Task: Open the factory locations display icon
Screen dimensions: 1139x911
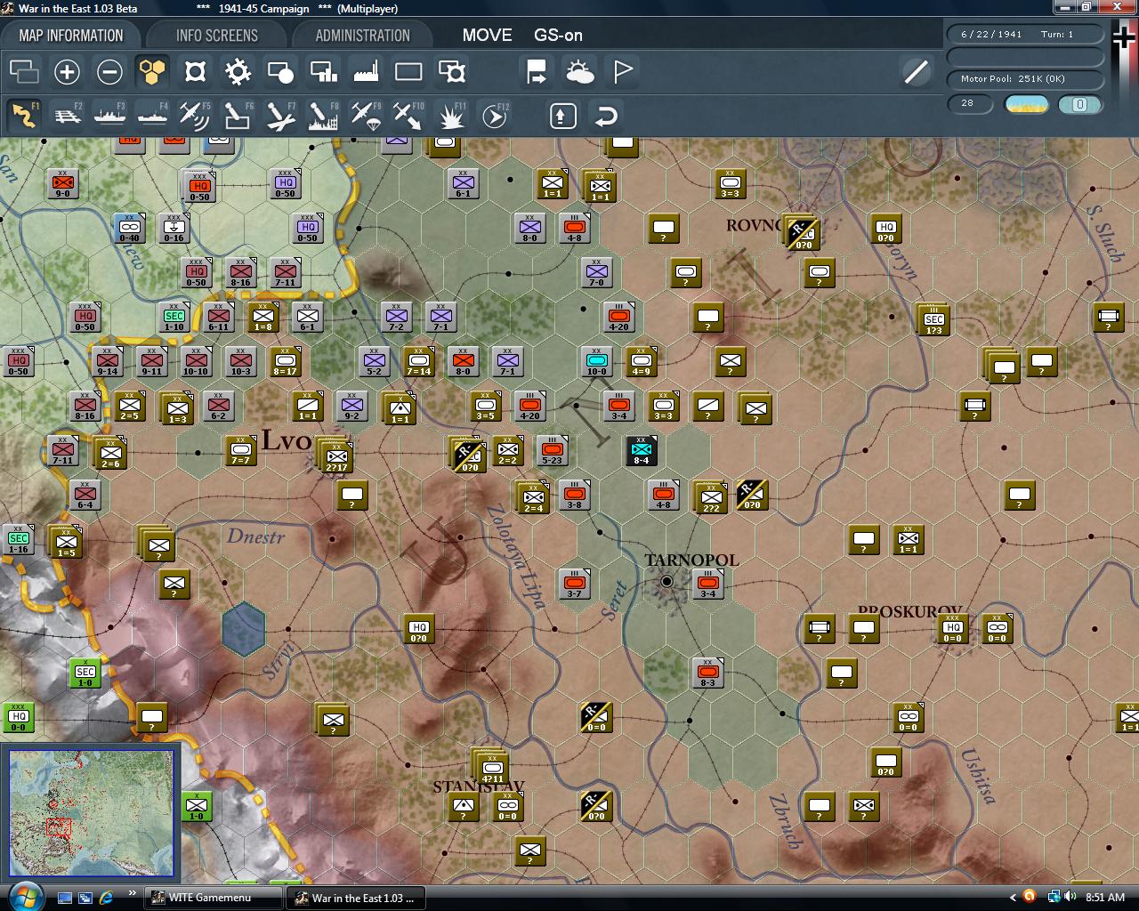Action: tap(366, 71)
